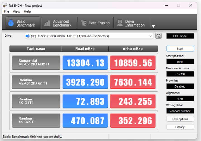The height and width of the screenshot is (141, 201).
Task: Click the write value 352.296
Action: click(x=133, y=120)
